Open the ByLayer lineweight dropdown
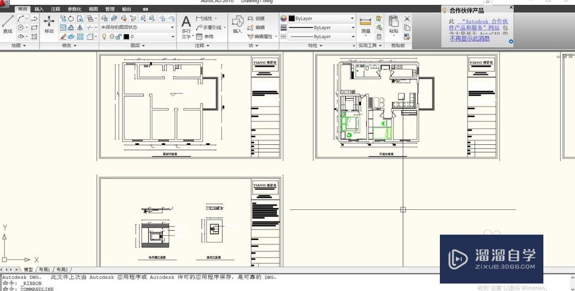 (x=321, y=28)
